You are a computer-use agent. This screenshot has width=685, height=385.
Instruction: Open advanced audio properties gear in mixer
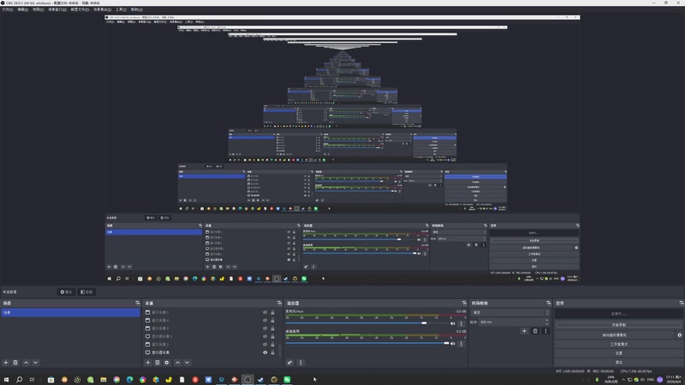point(289,362)
